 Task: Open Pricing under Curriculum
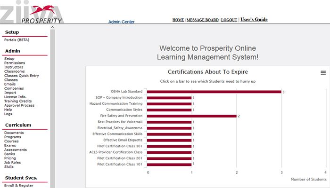pyautogui.click(x=10, y=158)
